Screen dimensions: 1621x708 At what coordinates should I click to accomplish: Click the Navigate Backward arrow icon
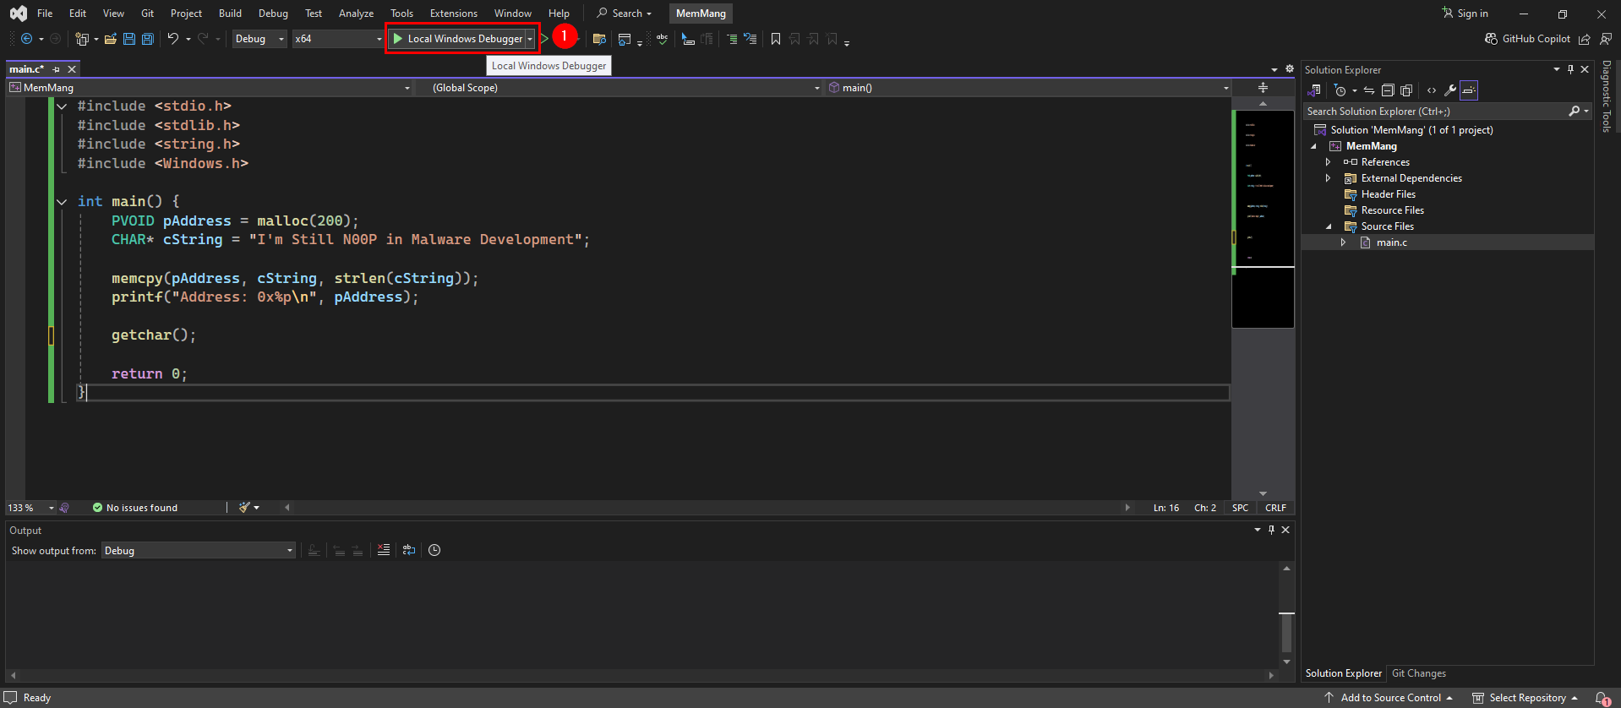[26, 39]
